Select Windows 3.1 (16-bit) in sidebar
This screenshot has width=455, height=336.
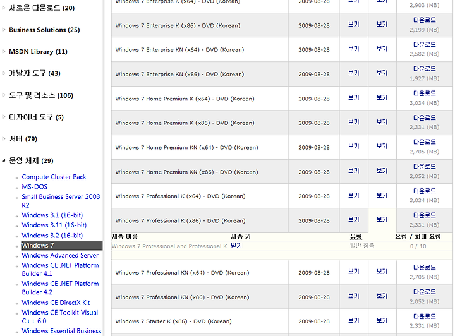point(52,215)
